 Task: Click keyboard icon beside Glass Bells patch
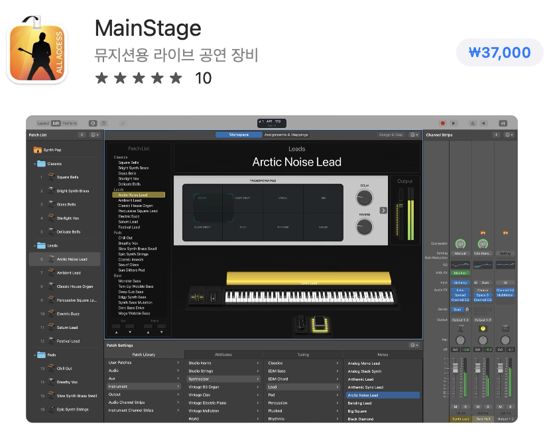click(x=51, y=204)
